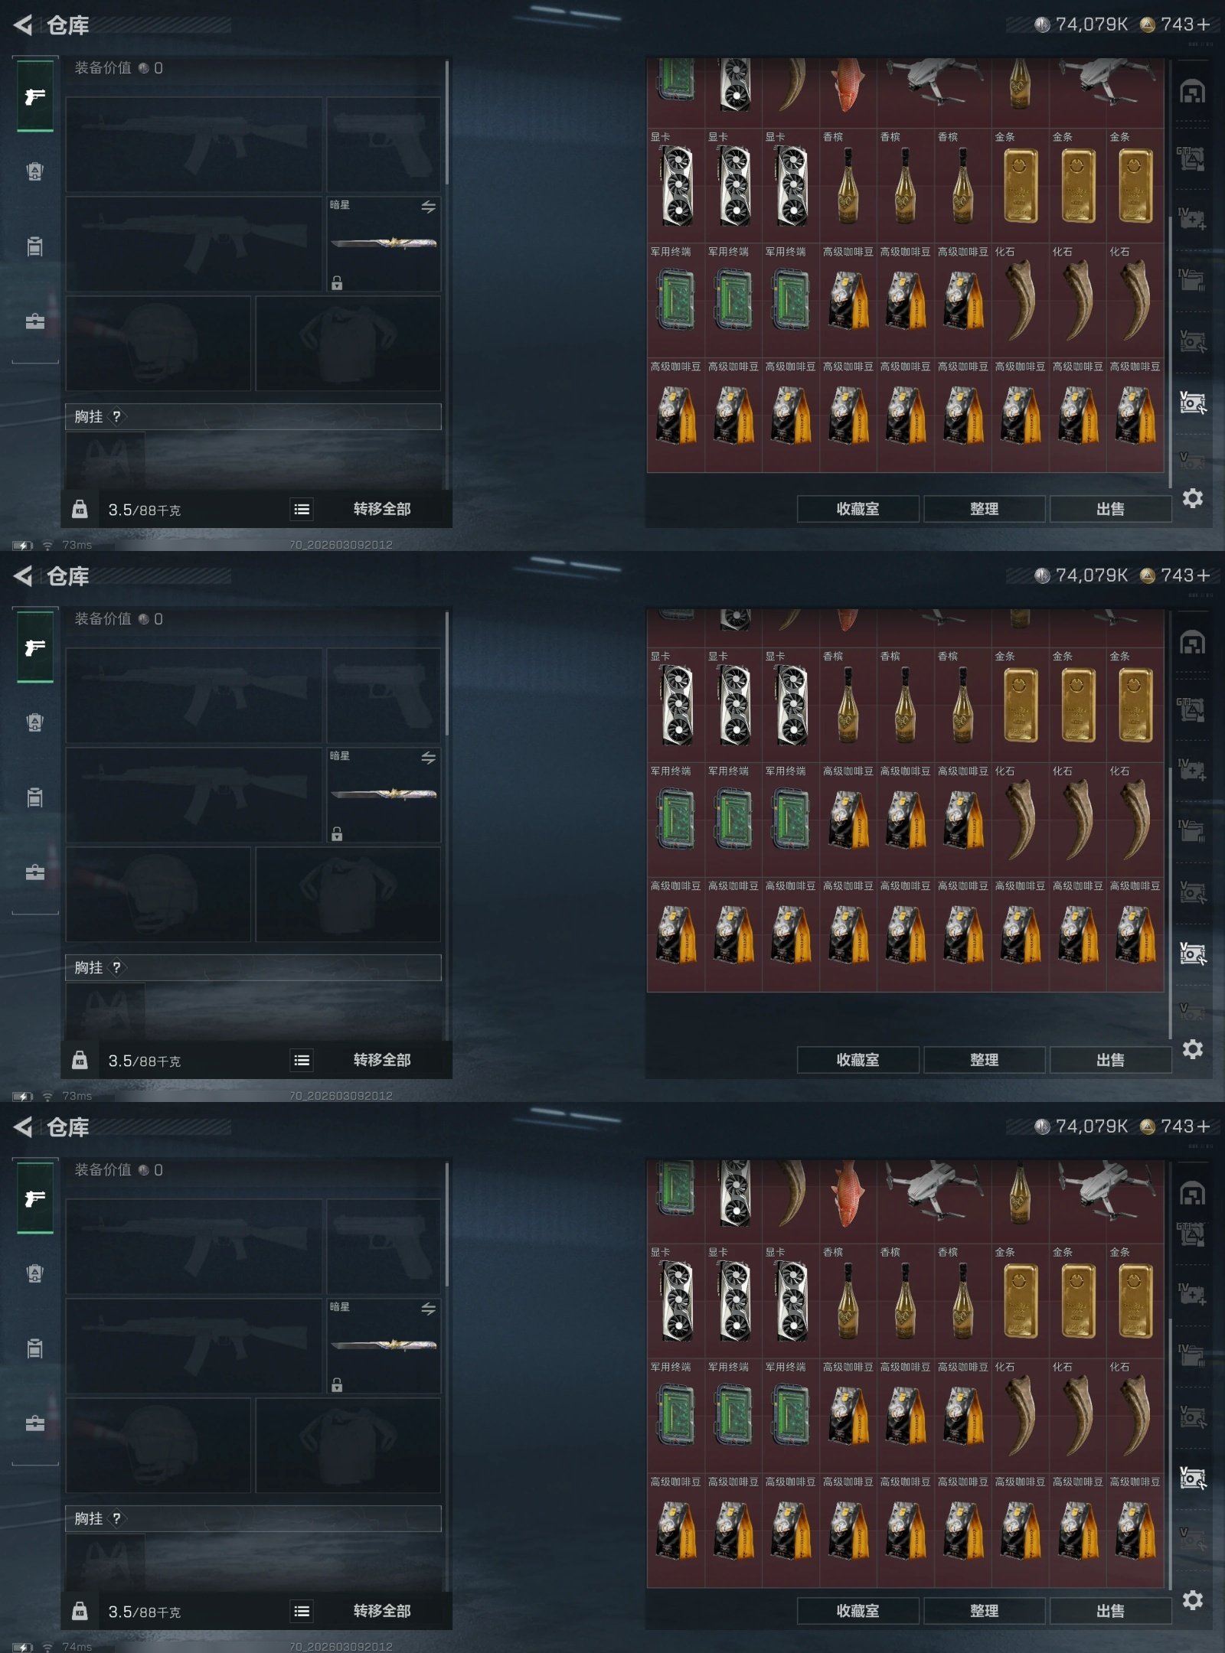Click 转移全部 button in first screenshot
1225x1653 pixels.
point(382,509)
